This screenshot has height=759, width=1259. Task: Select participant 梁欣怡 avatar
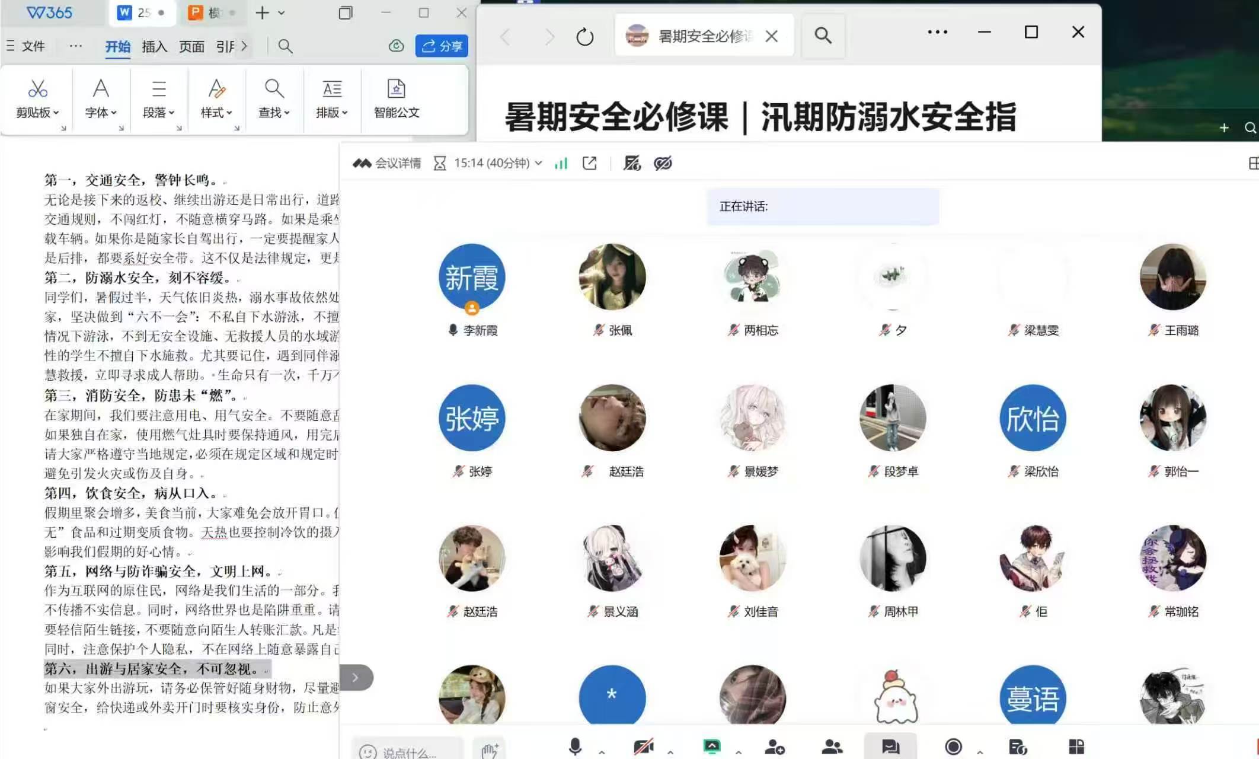(1033, 418)
